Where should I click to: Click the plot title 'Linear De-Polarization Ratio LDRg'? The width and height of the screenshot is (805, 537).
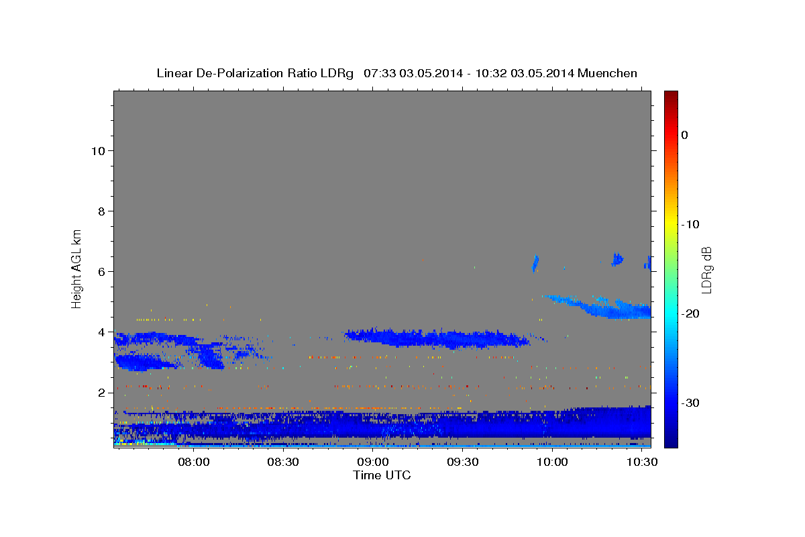(x=255, y=73)
